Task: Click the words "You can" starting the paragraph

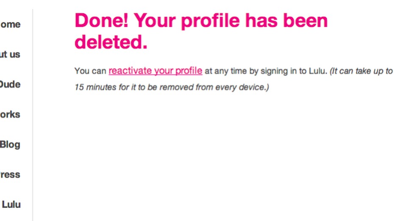Action: click(x=90, y=71)
